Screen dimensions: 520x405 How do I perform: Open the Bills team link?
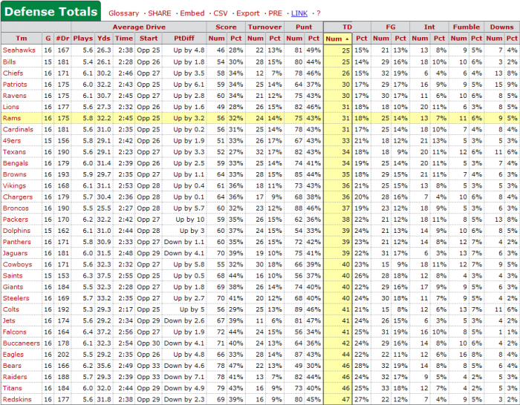click(9, 62)
